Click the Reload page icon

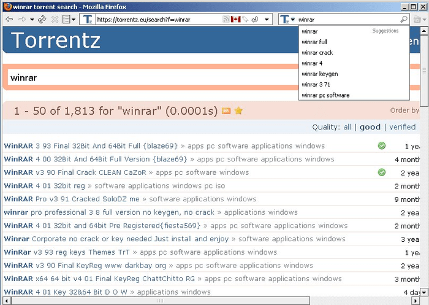tap(42, 20)
